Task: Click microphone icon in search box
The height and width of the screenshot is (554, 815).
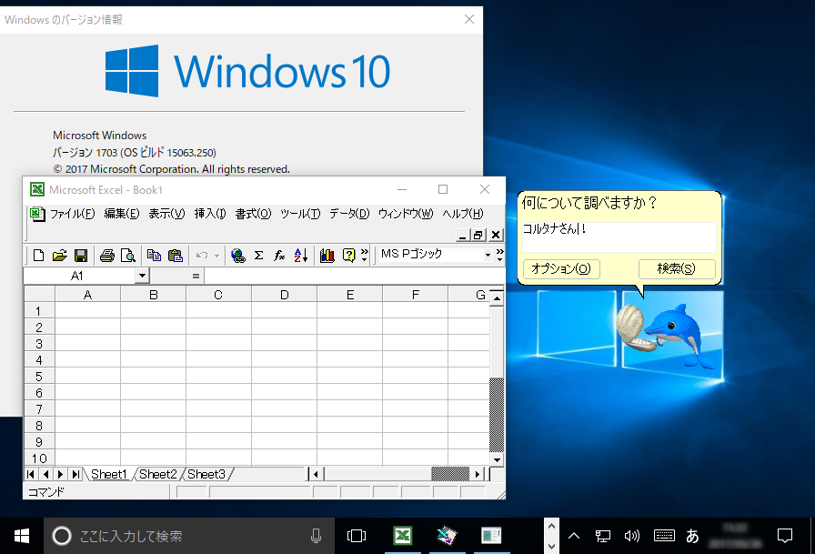Action: [x=316, y=536]
